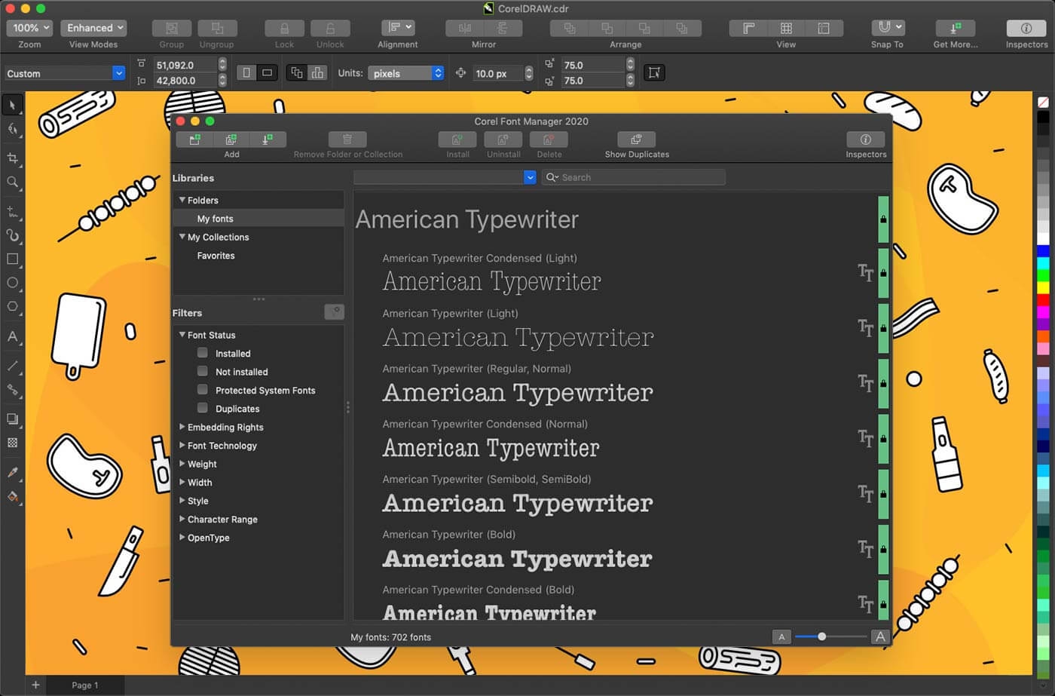Select the Eyedropper tool
The height and width of the screenshot is (696, 1055).
click(x=12, y=472)
